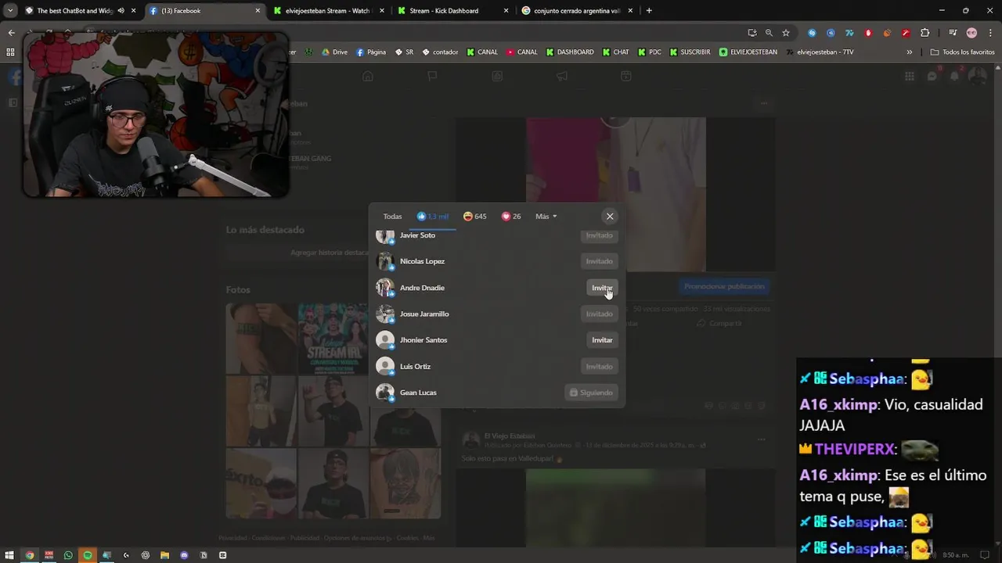Open the SUSCRIBIR bookmark
This screenshot has height=563, width=1002.
pyautogui.click(x=690, y=52)
